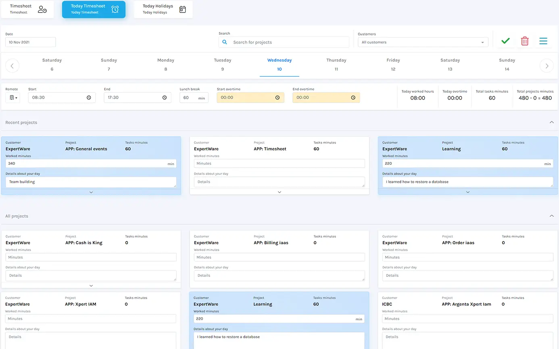Click Today worked hours value 08:00
Screen dimensions: 559x349
[x=417, y=98]
